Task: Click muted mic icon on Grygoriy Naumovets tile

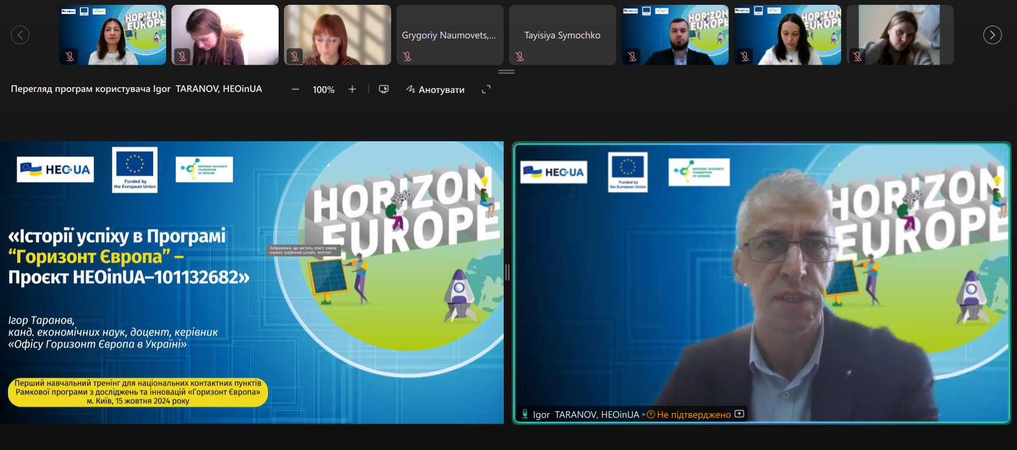Action: (407, 56)
